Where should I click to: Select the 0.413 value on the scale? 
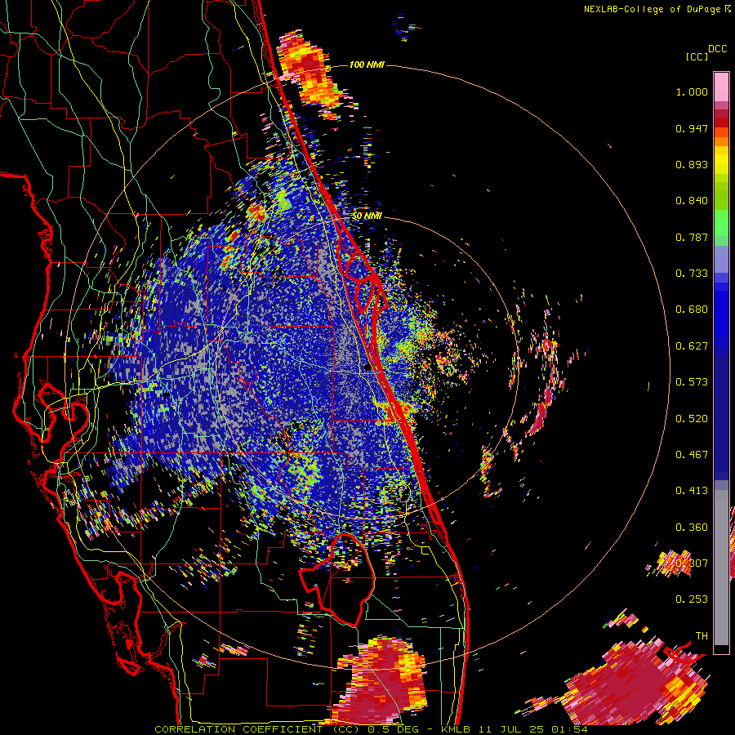point(692,491)
